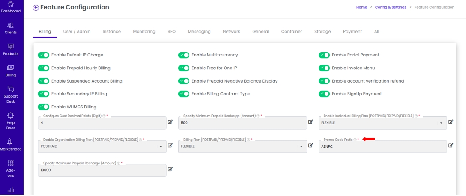Click help icon next to Specify Maximum Prepaid Recharge
The image size is (466, 196).
[119, 163]
